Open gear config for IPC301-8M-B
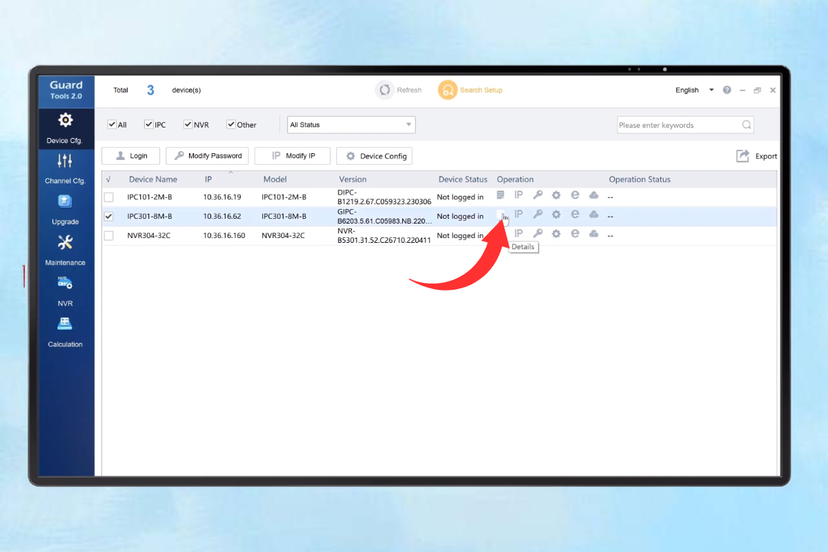Viewport: 828px width, 552px height. click(x=556, y=215)
